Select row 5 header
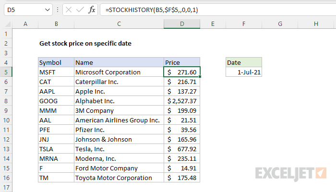The height and width of the screenshot is (192, 336). [6, 72]
